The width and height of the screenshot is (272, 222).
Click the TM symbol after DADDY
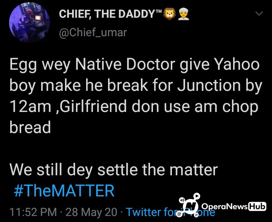[x=159, y=11]
